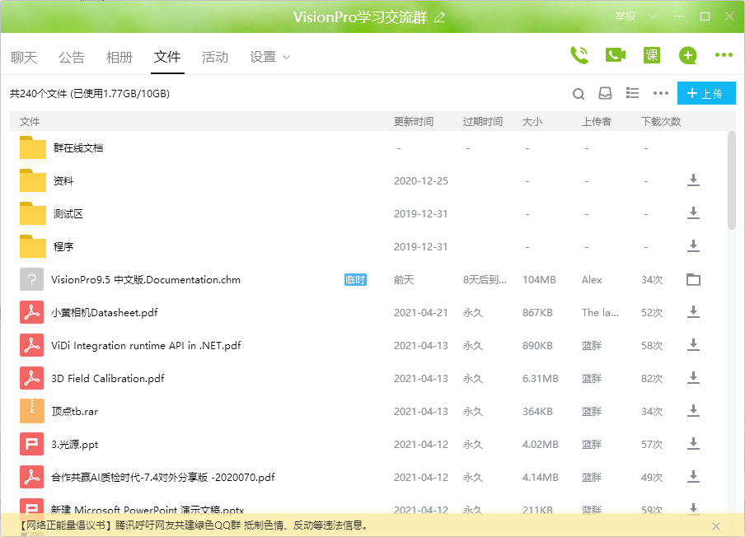
Task: Open the 程序 folder name
Action: pyautogui.click(x=63, y=246)
